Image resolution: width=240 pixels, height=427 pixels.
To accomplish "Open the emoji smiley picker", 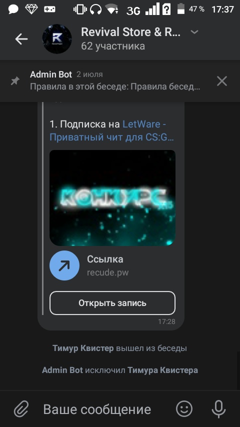I will point(184,409).
